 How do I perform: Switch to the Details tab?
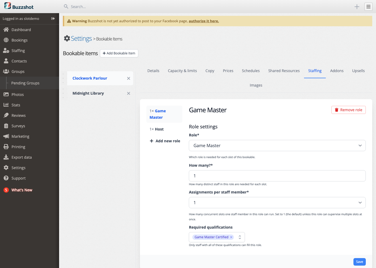(x=153, y=71)
